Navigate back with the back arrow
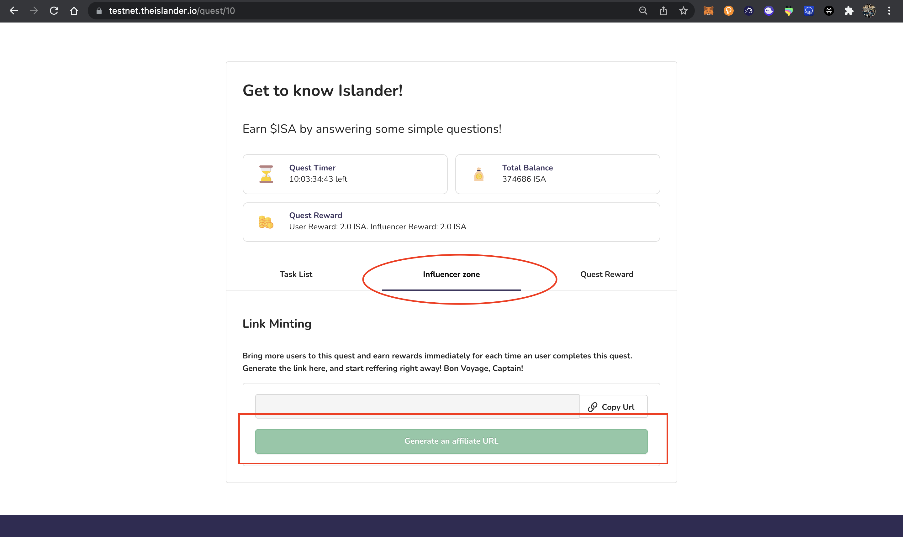The image size is (903, 537). [x=14, y=11]
